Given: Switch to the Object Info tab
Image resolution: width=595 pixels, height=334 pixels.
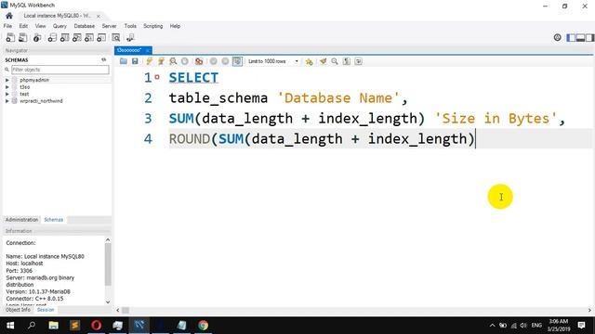Looking at the screenshot, I should [x=18, y=310].
